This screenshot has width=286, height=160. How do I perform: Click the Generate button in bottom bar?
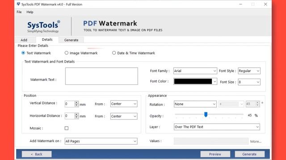(249, 154)
